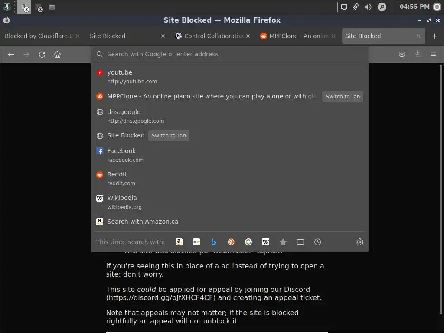Viewport: 444px width, 333px height.
Task: Search history using the clock icon
Action: pyautogui.click(x=318, y=242)
